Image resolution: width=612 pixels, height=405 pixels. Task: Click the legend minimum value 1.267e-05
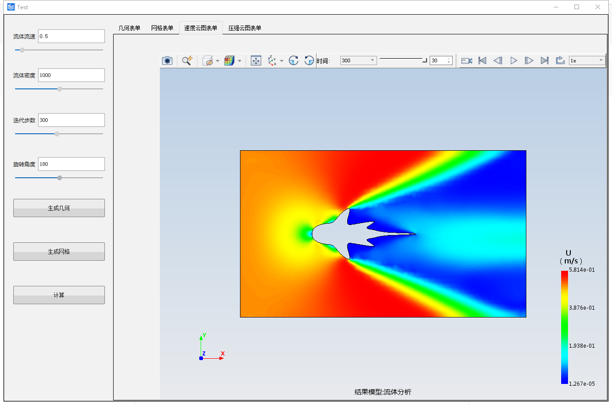point(582,384)
